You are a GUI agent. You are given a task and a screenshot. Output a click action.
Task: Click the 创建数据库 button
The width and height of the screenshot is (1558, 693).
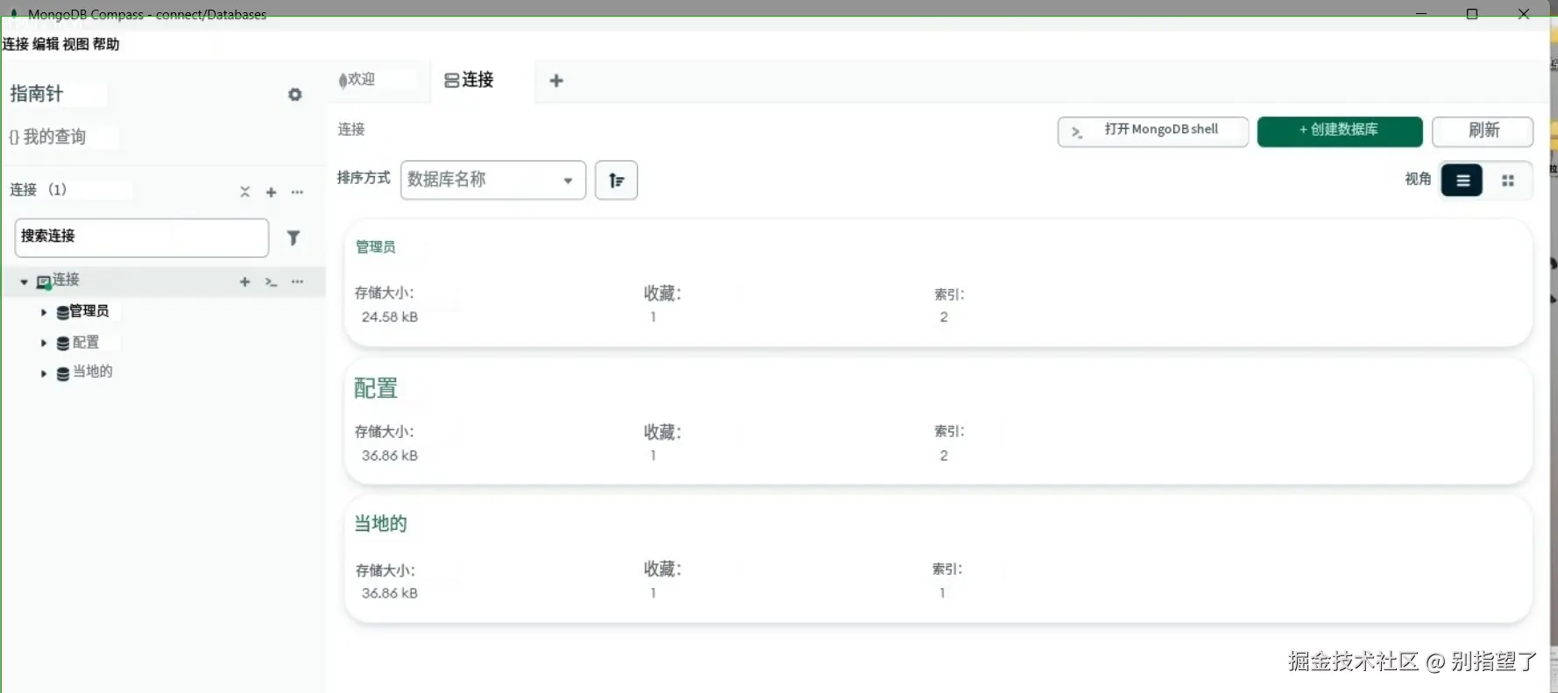click(1339, 131)
